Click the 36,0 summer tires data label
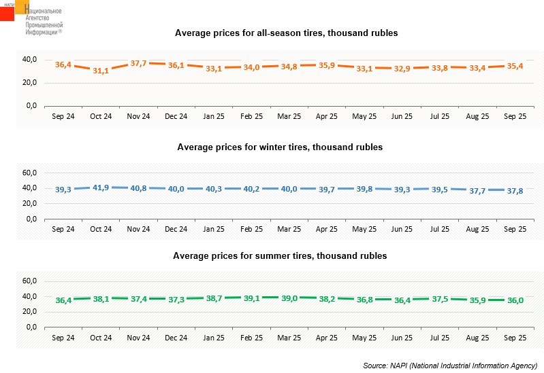The image size is (544, 373). tap(515, 300)
